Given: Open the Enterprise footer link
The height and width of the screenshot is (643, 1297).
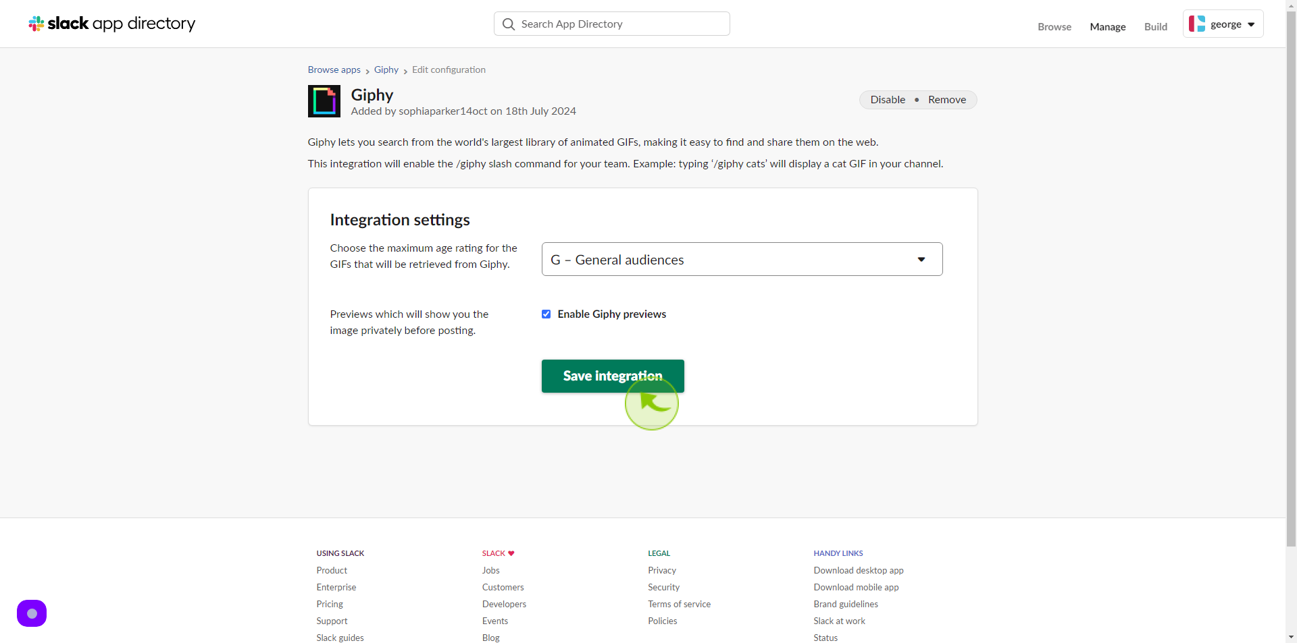Looking at the screenshot, I should click(336, 588).
